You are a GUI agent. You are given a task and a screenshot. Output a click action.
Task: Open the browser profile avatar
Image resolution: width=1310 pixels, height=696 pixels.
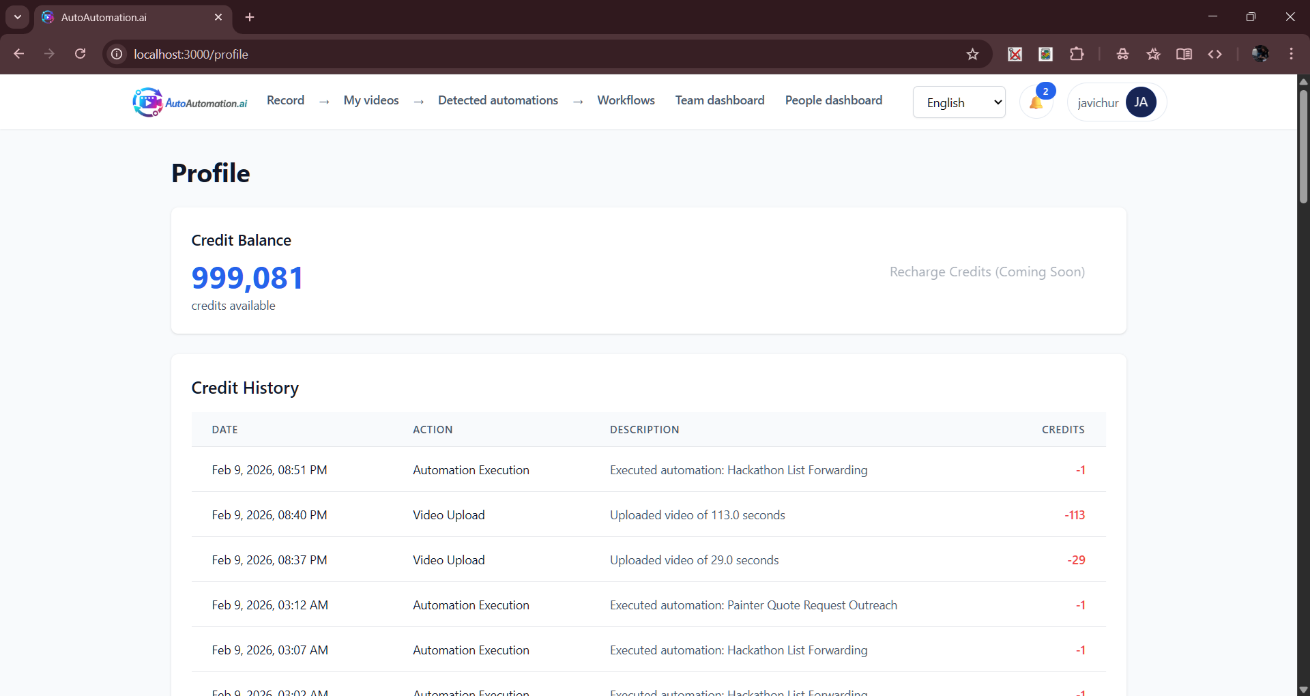pos(1260,54)
